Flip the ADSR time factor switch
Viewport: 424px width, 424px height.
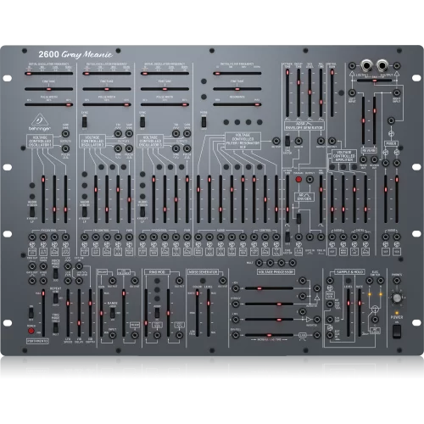(287, 140)
